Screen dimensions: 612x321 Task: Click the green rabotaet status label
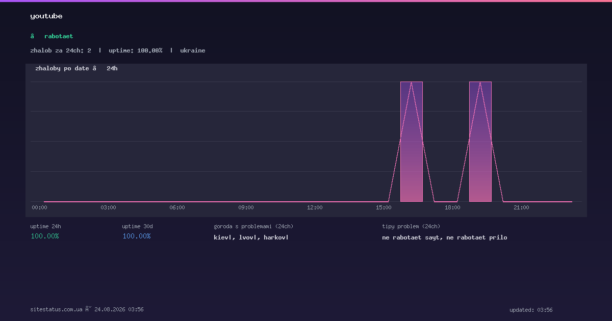click(59, 36)
